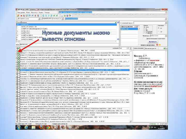Screen dimensions: 186x139
Task: Open the МАРКЕТИНГ query dropdown next to search type
Action: point(63,19)
